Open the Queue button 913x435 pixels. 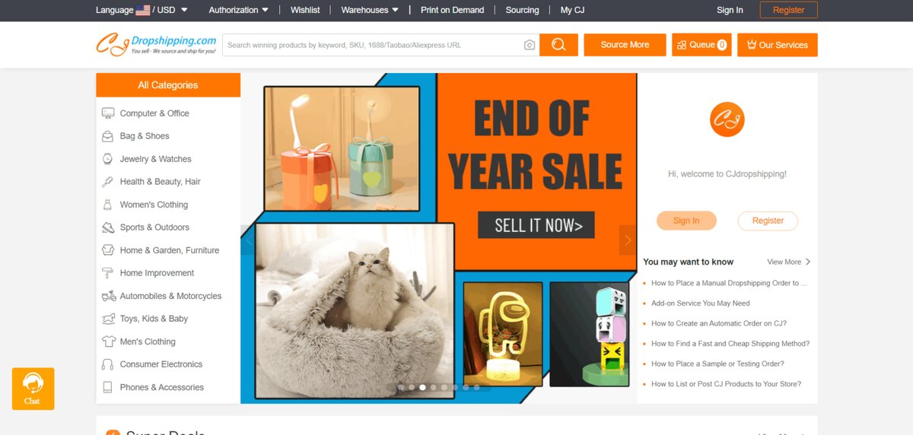(701, 45)
